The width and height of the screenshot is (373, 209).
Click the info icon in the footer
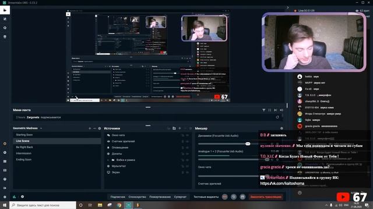point(22,197)
